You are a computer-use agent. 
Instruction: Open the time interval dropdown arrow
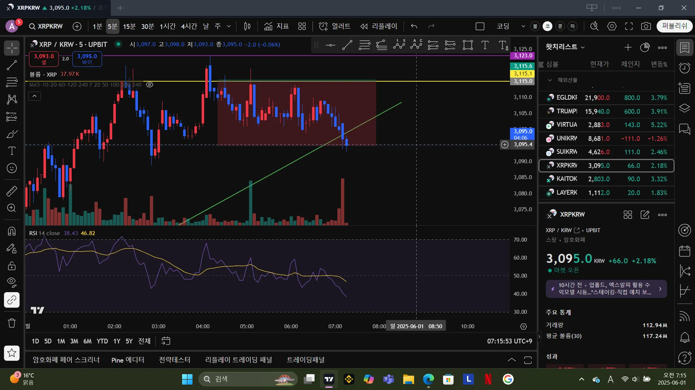229,26
